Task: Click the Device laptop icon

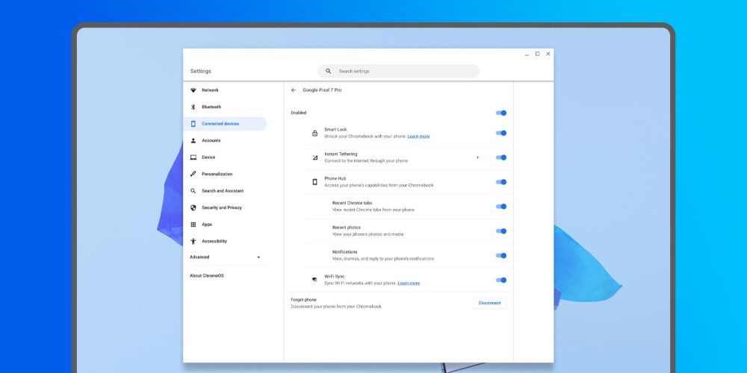Action: point(193,157)
